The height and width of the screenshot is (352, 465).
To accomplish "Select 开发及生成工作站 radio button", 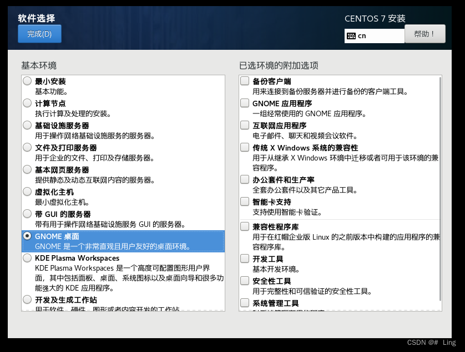I will click(27, 299).
